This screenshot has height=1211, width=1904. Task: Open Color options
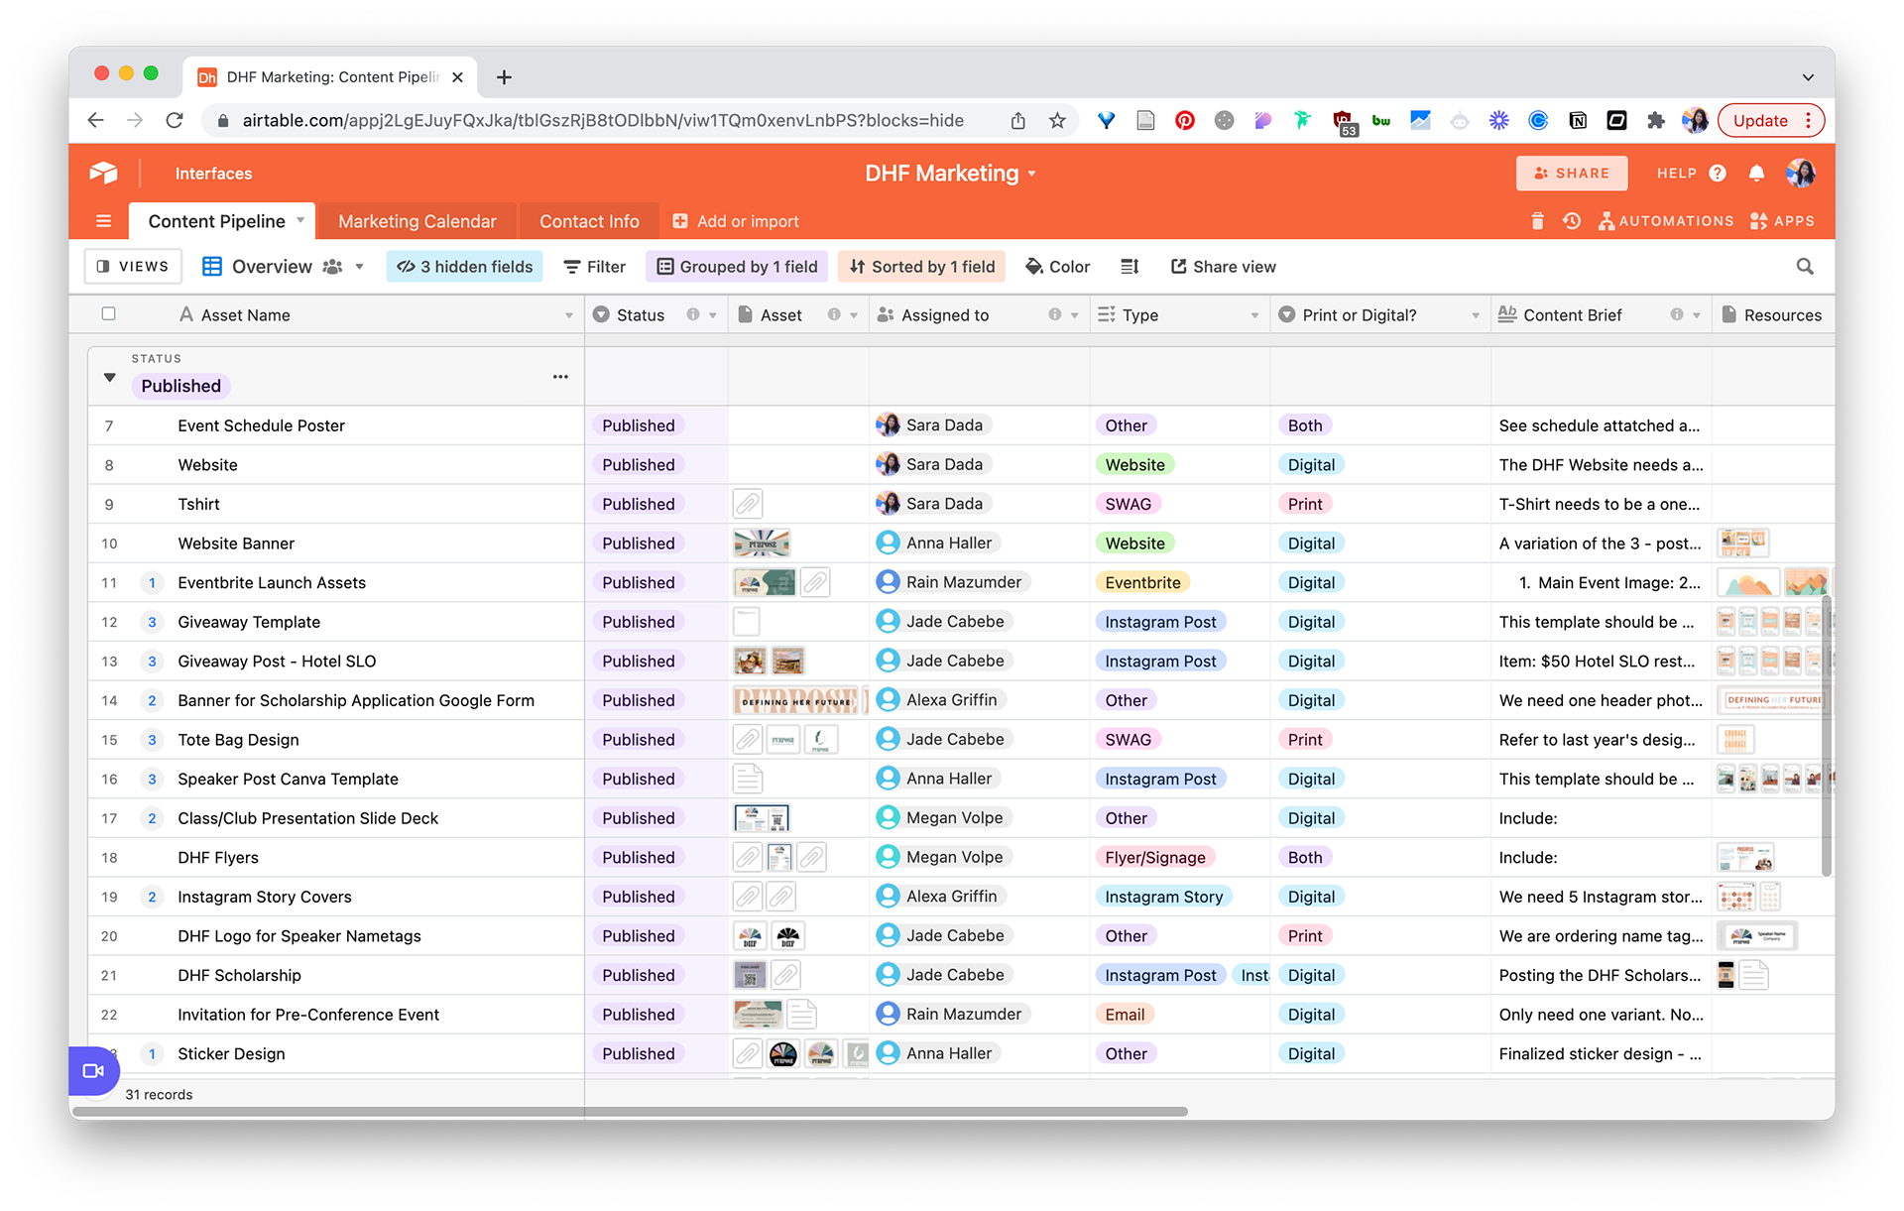click(1057, 267)
